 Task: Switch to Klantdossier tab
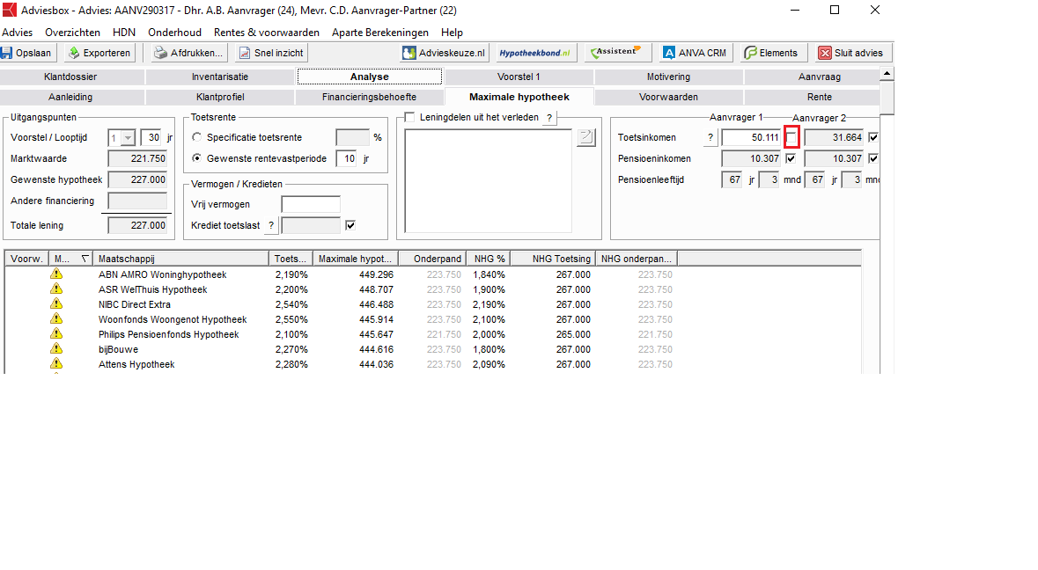70,77
